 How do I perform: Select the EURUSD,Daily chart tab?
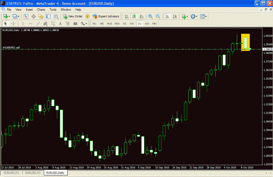tap(55, 173)
